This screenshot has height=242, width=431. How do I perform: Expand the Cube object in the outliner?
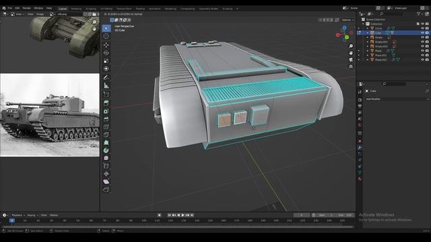click(x=368, y=33)
